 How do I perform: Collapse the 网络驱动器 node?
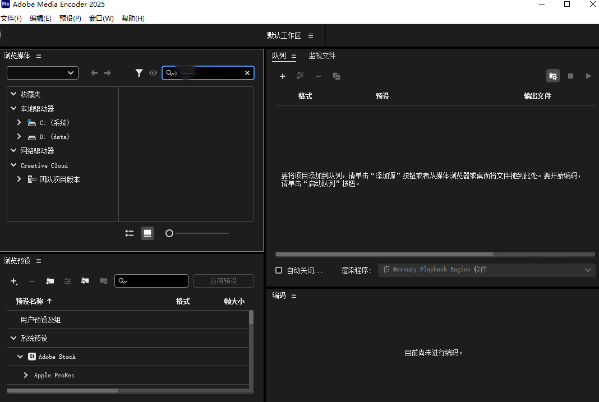[x=13, y=150]
